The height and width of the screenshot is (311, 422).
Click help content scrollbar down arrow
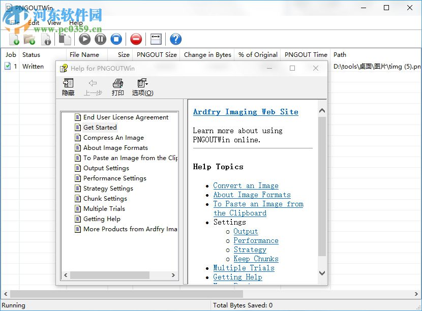click(x=322, y=273)
